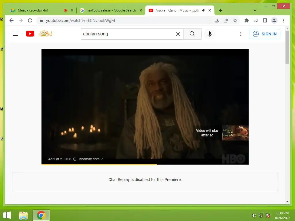Click the scrollbar up arrow
This screenshot has width=295, height=221.
pyautogui.click(x=287, y=28)
